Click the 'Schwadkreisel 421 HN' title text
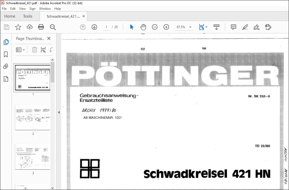This screenshot has width=289, height=190. pos(207,174)
